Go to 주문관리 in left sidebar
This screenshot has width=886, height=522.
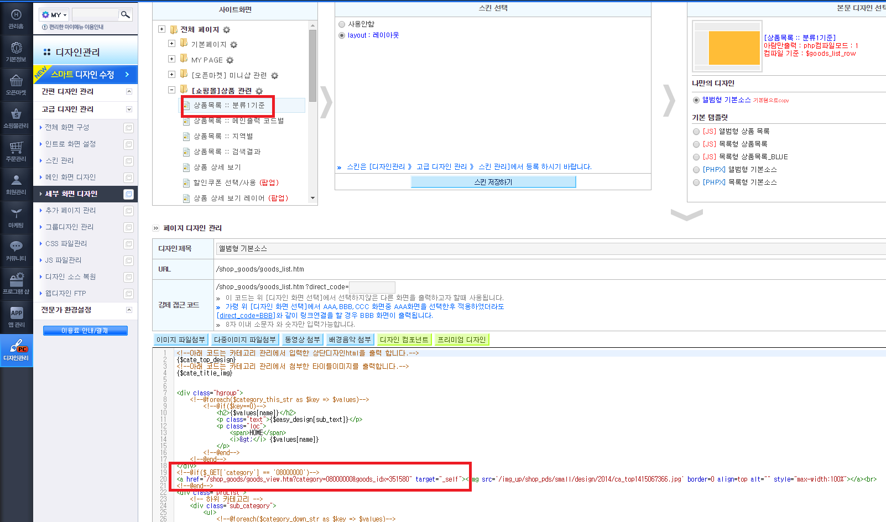coord(16,152)
